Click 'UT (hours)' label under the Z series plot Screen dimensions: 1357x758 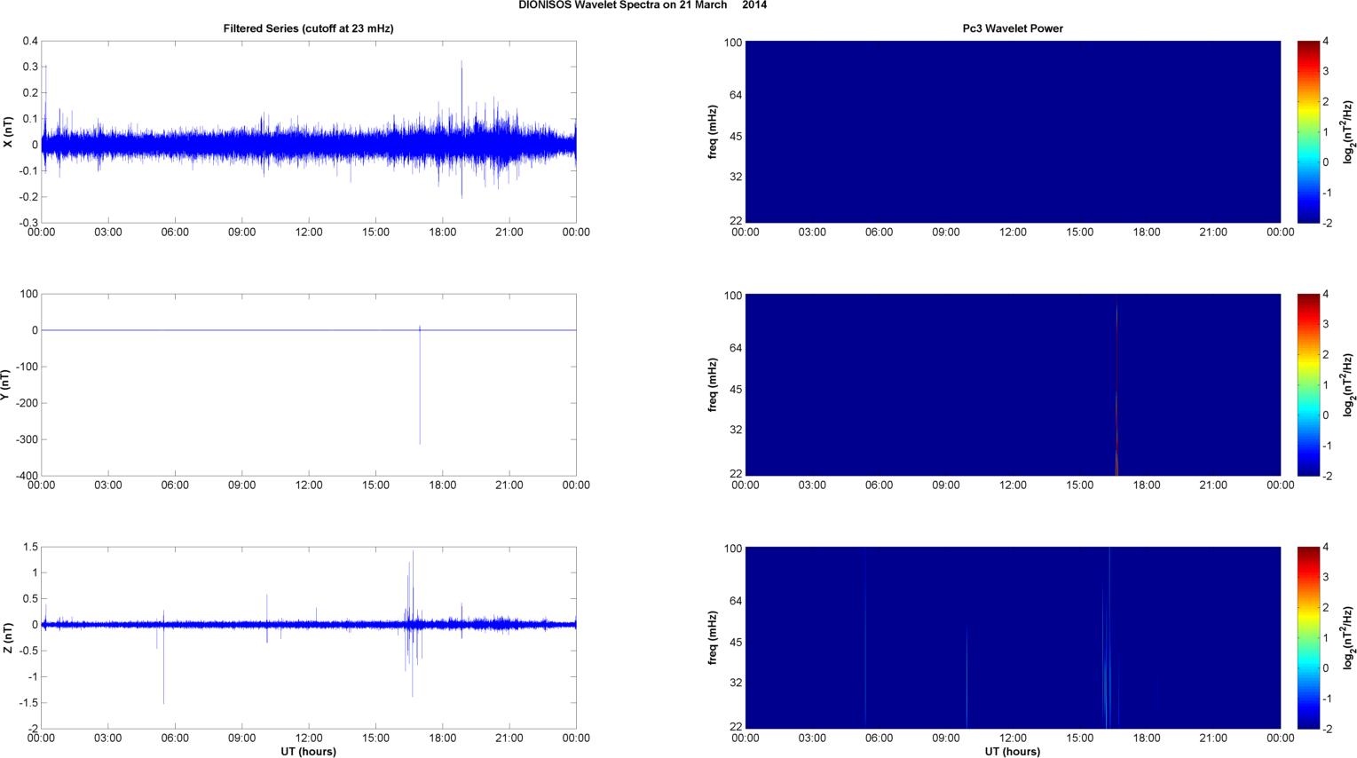coord(308,752)
